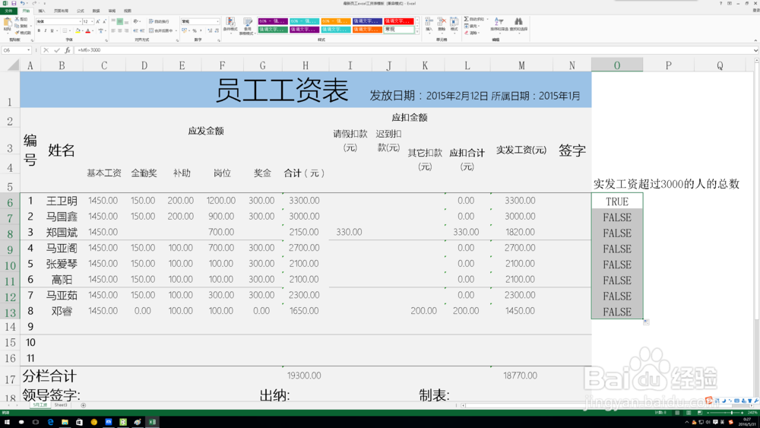Open the File (文件) tab

[8, 11]
